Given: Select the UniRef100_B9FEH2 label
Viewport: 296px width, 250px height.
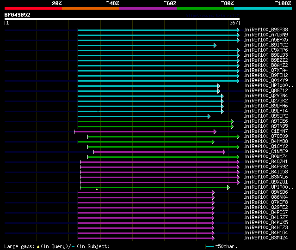Looking at the screenshot, I should 265,76.
